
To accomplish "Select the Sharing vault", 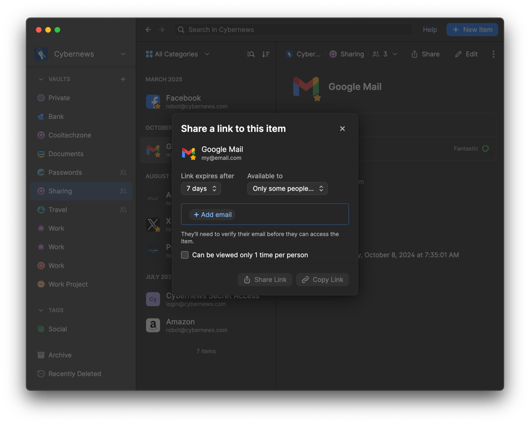I will 81,191.
